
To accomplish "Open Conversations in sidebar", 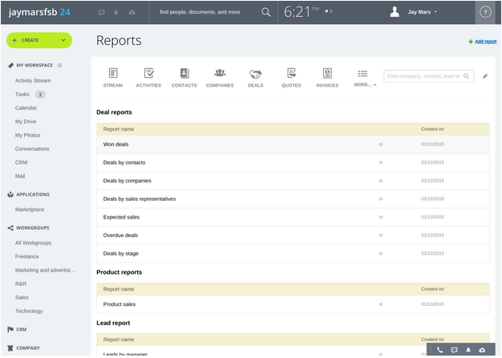I will point(32,149).
